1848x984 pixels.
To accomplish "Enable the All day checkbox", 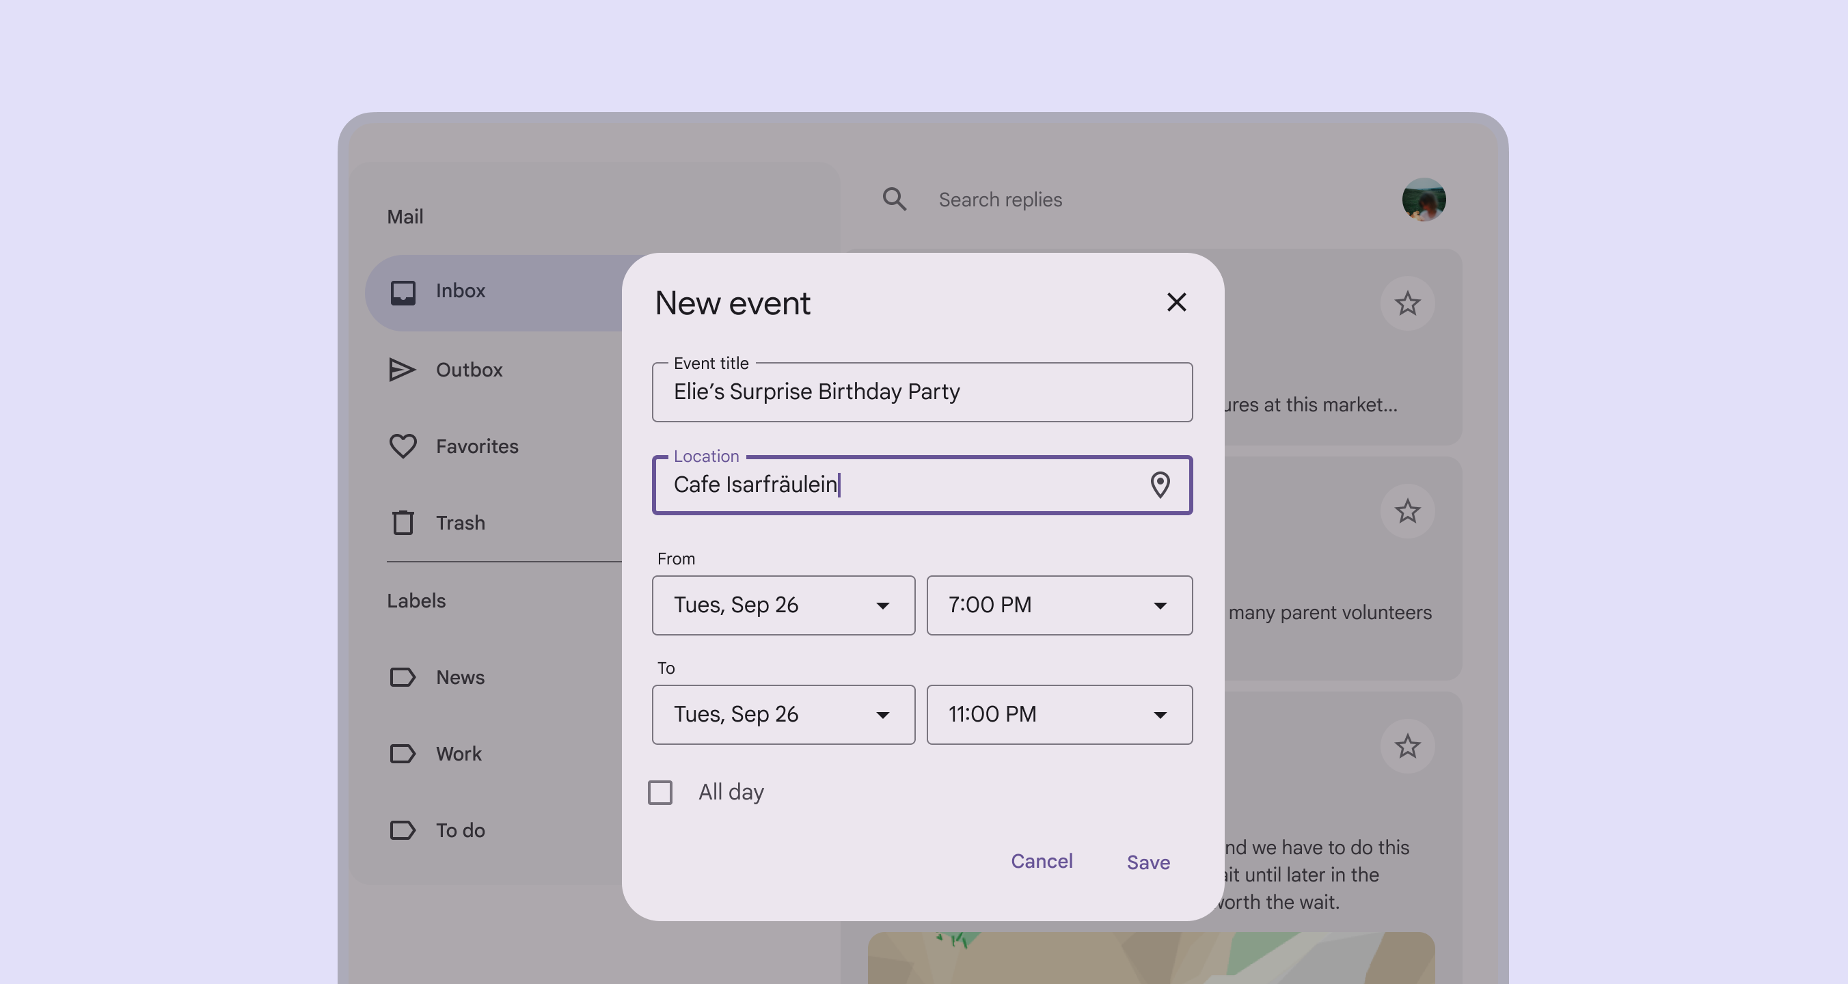I will [660, 793].
